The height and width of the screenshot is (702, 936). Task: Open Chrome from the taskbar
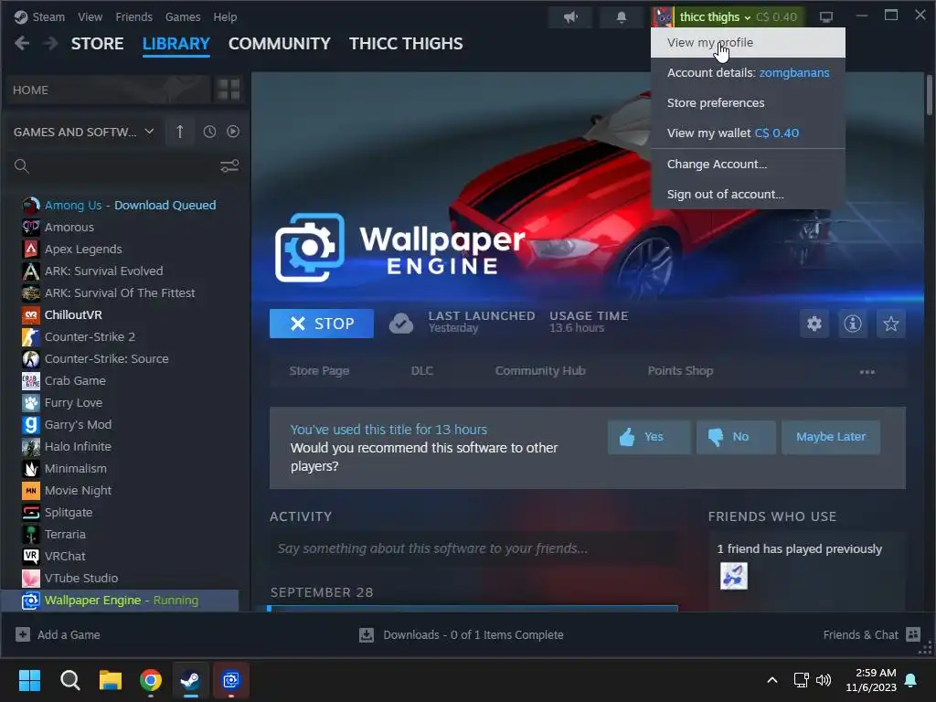point(151,680)
